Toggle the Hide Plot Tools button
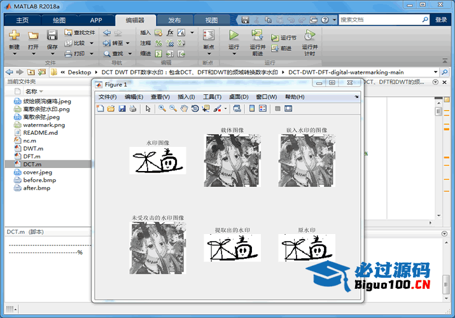This screenshot has height=318, width=455. [277, 109]
